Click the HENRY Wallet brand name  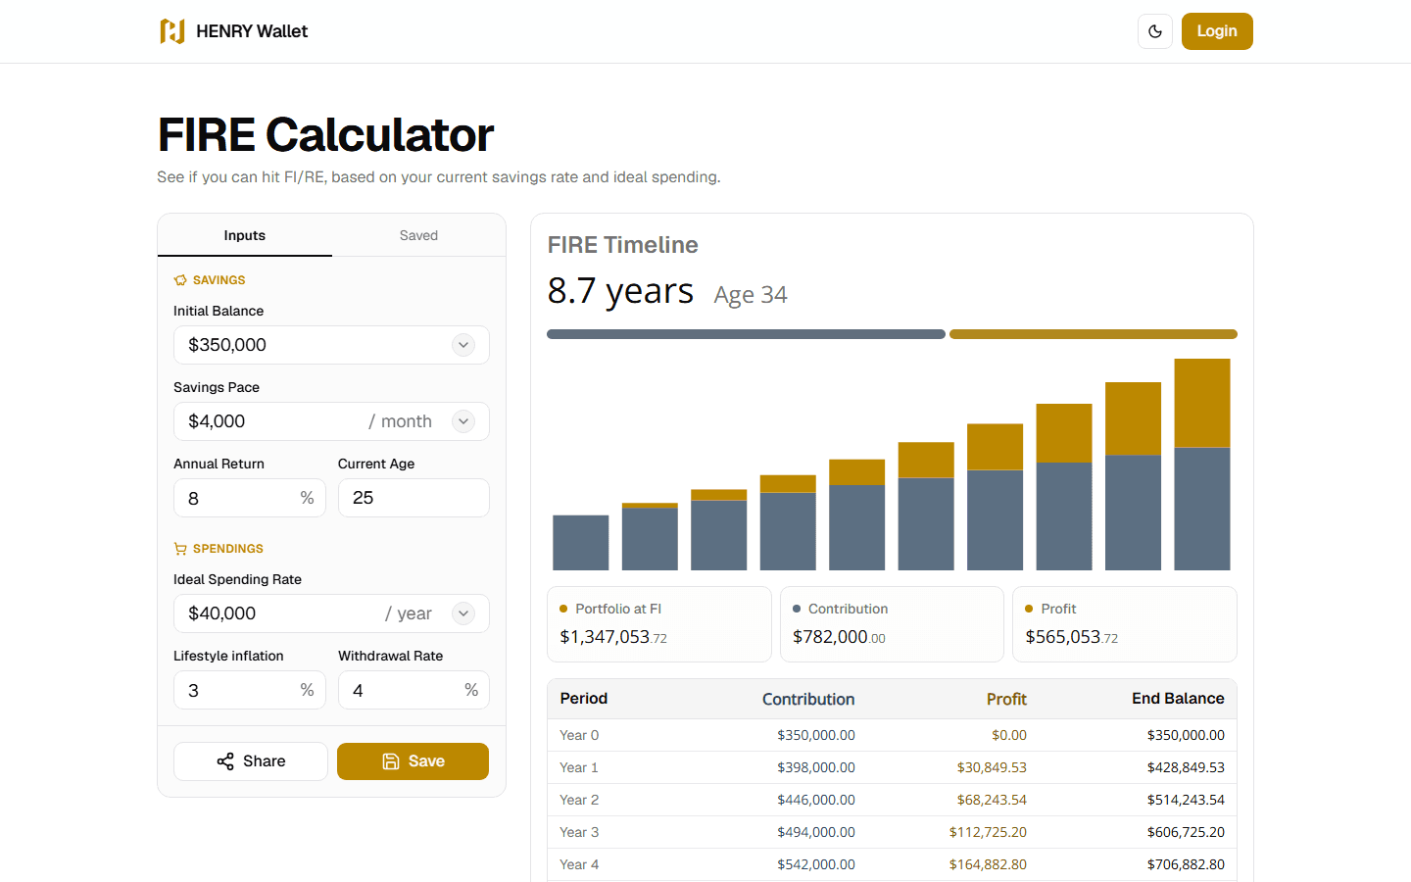(x=252, y=31)
